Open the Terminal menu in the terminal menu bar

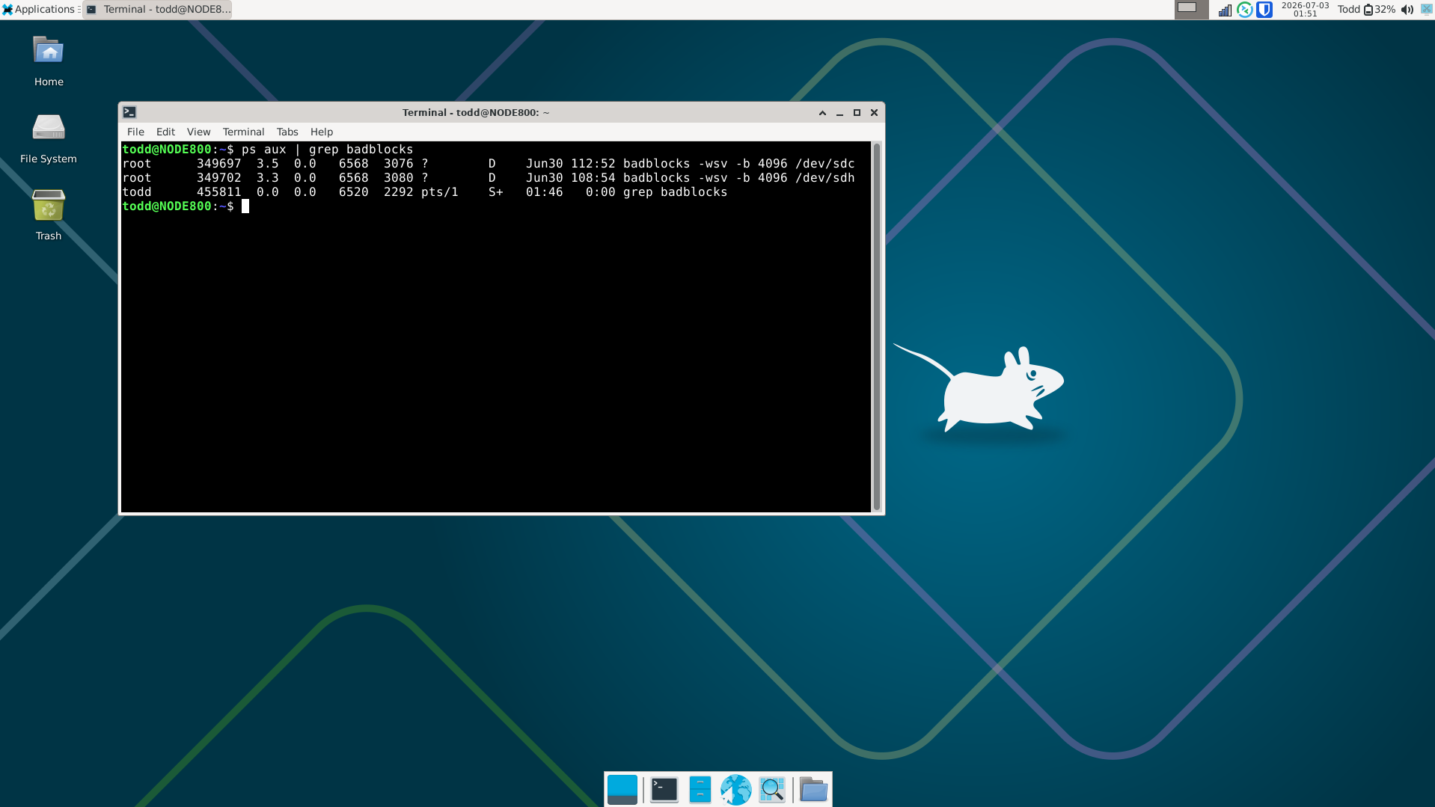pyautogui.click(x=243, y=132)
